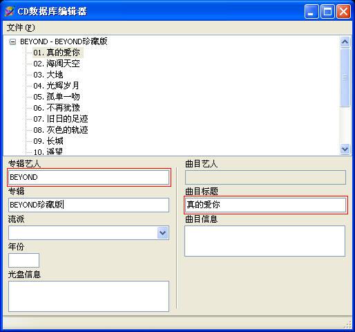Viewport: 355px width, 332px height.
Task: Select track 01. 真的爱你
Action: [57, 53]
